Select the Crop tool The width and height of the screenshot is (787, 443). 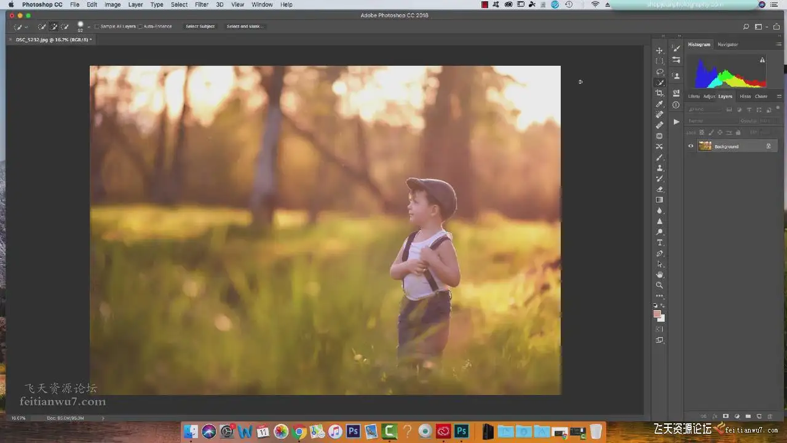pos(660,93)
